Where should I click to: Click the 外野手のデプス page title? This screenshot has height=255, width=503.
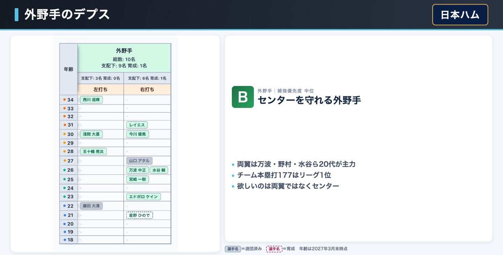(67, 15)
